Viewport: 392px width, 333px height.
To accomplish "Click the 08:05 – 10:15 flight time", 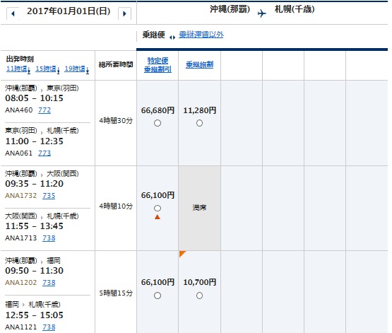I will (34, 98).
